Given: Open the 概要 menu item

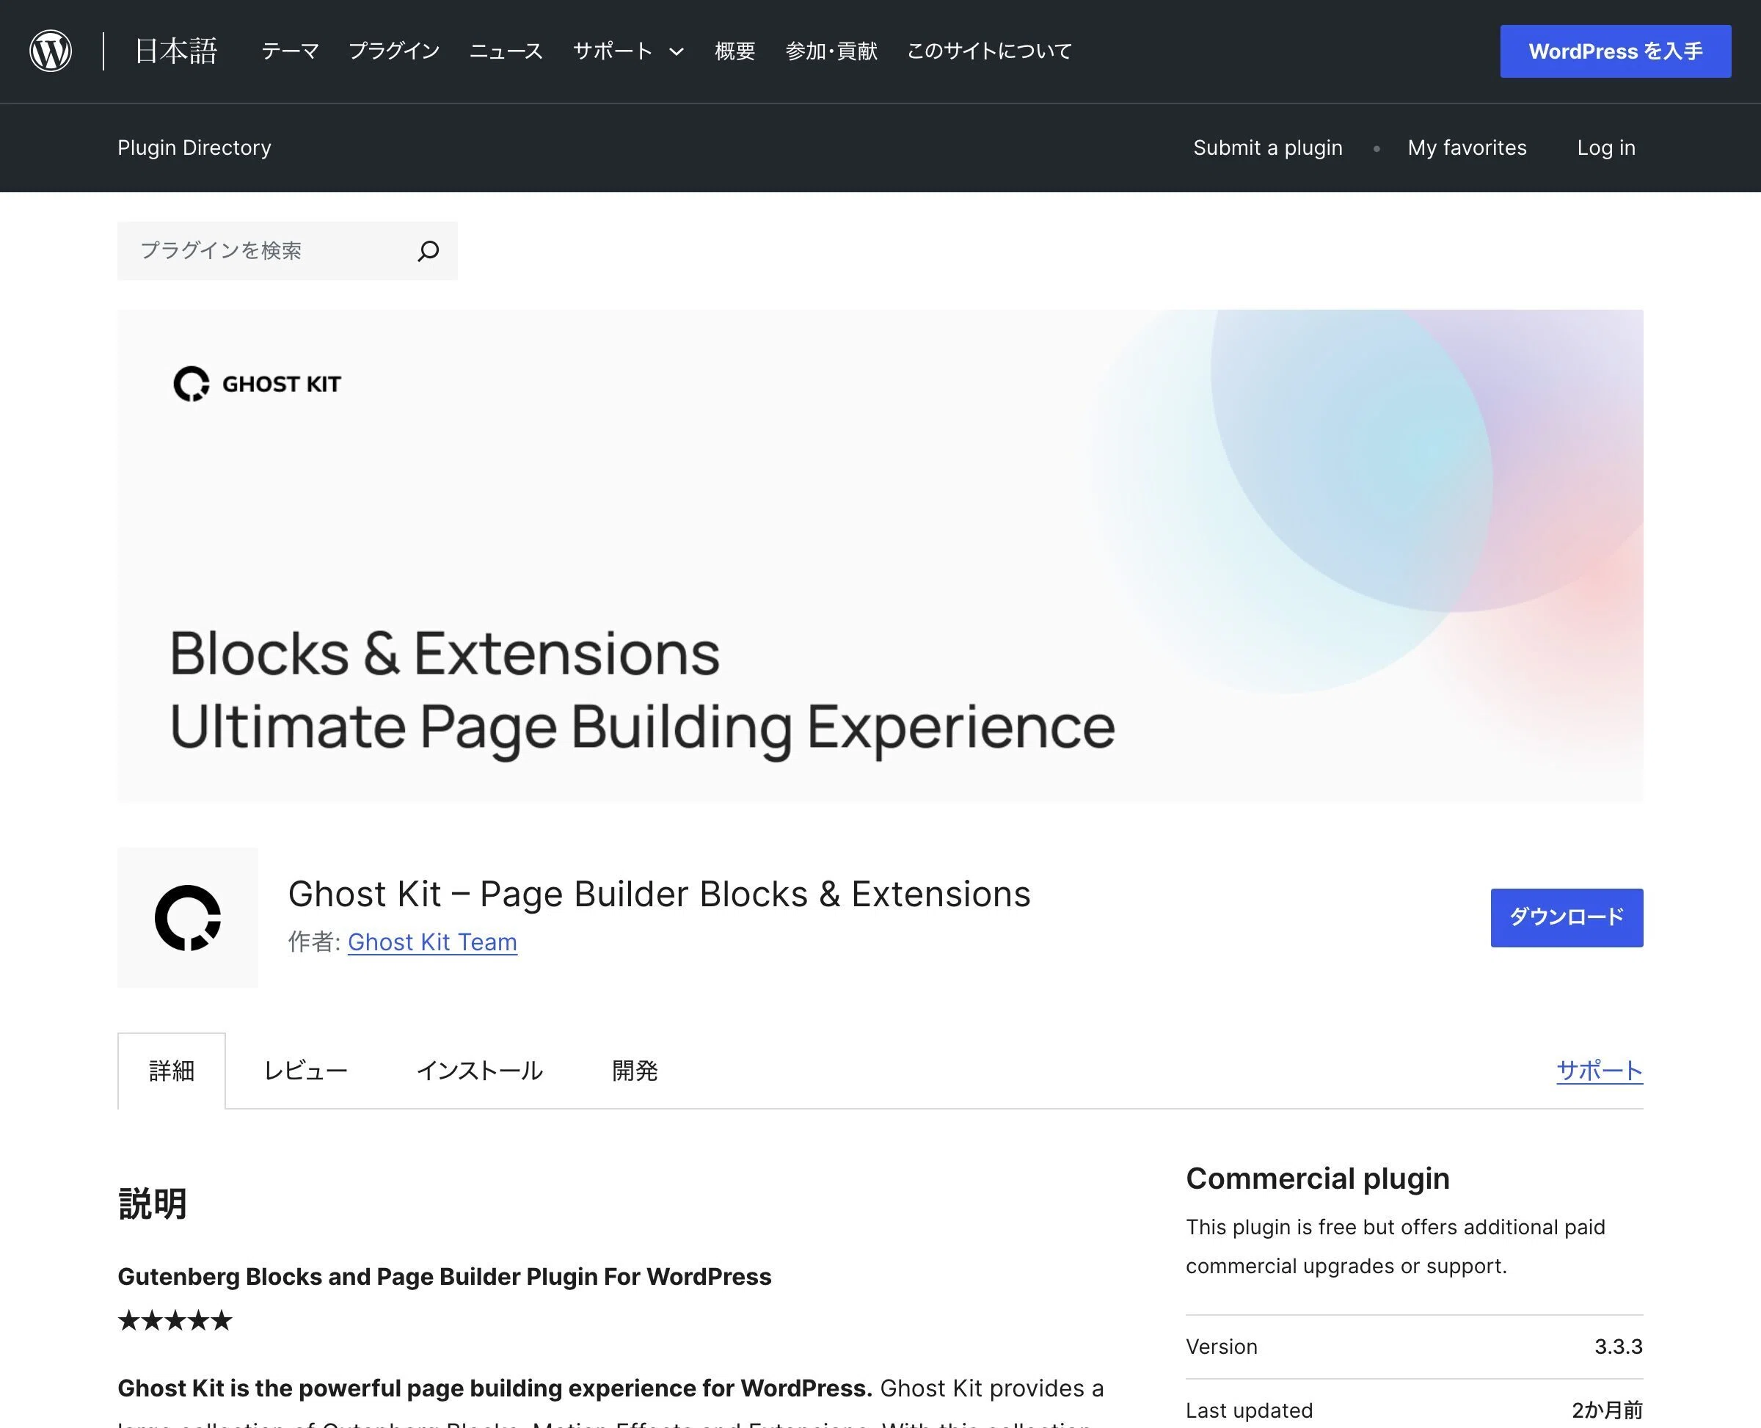Looking at the screenshot, I should pos(734,51).
